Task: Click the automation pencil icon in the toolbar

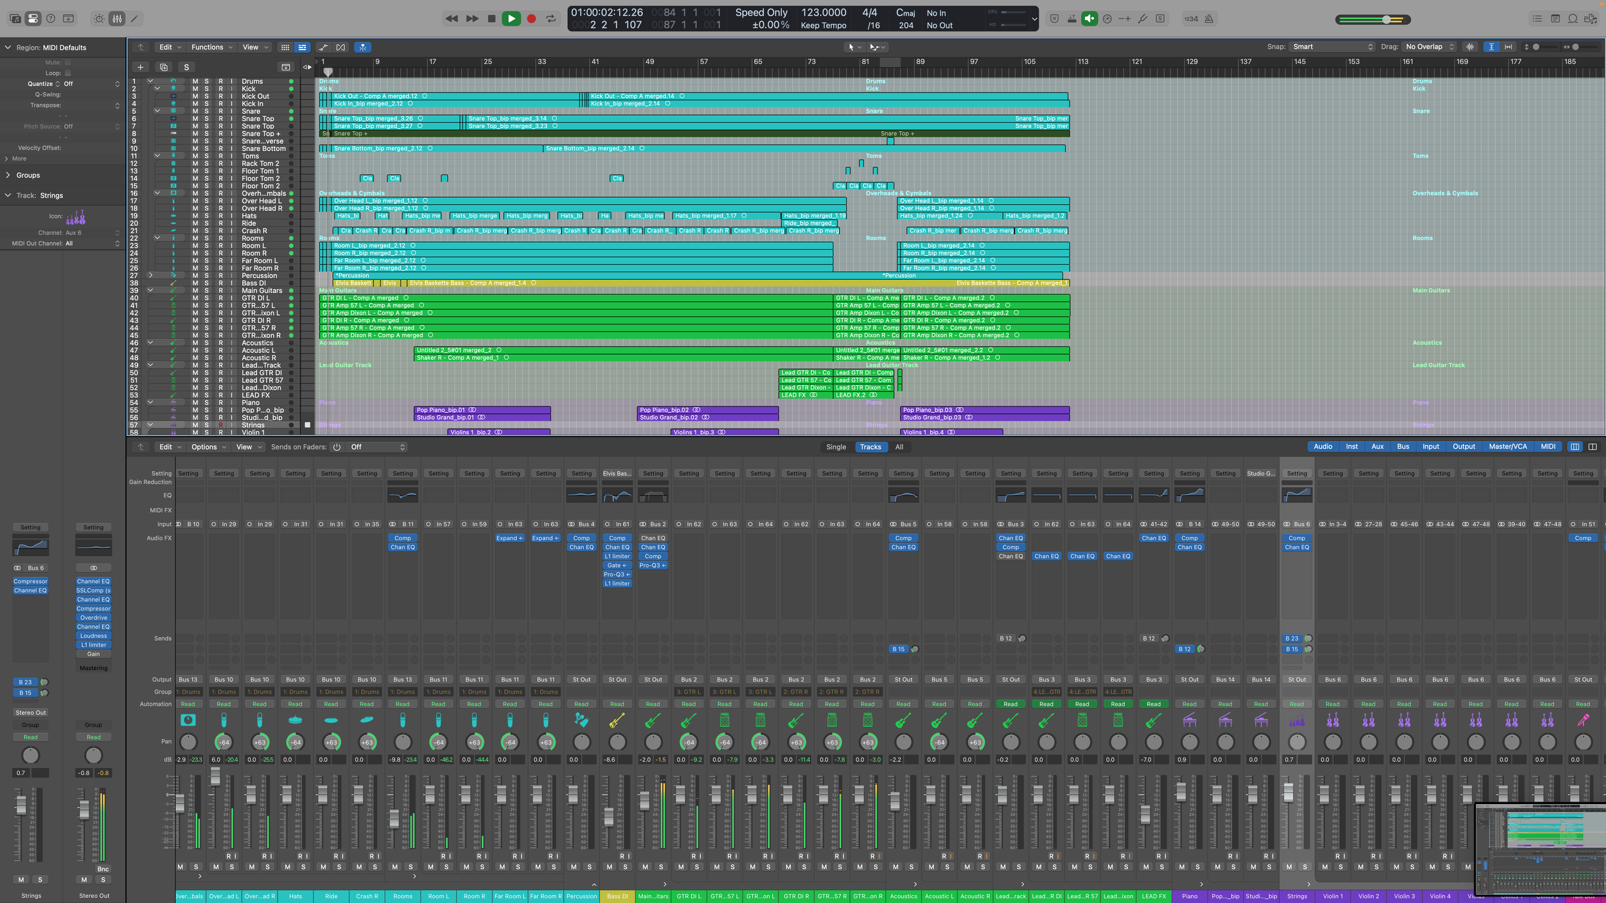Action: click(134, 18)
